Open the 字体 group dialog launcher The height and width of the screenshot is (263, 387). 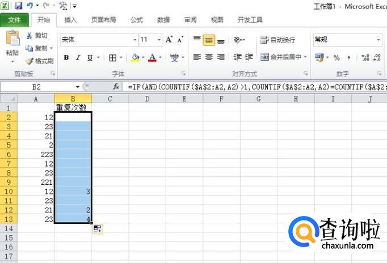tap(183, 74)
